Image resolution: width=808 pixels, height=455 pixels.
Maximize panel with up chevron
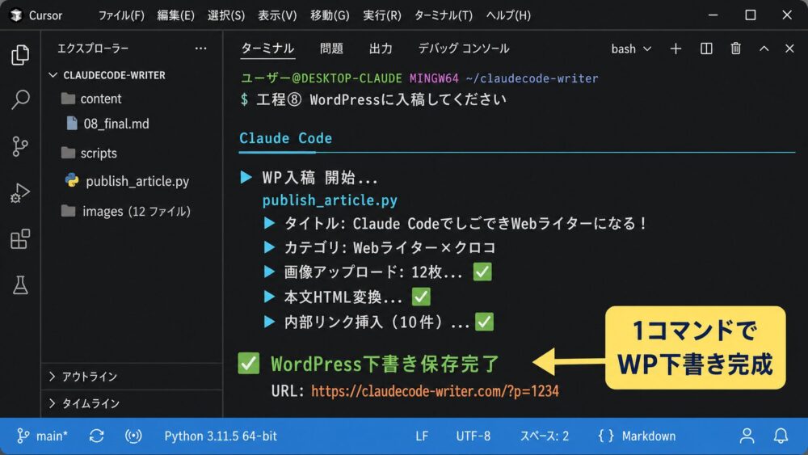click(764, 48)
